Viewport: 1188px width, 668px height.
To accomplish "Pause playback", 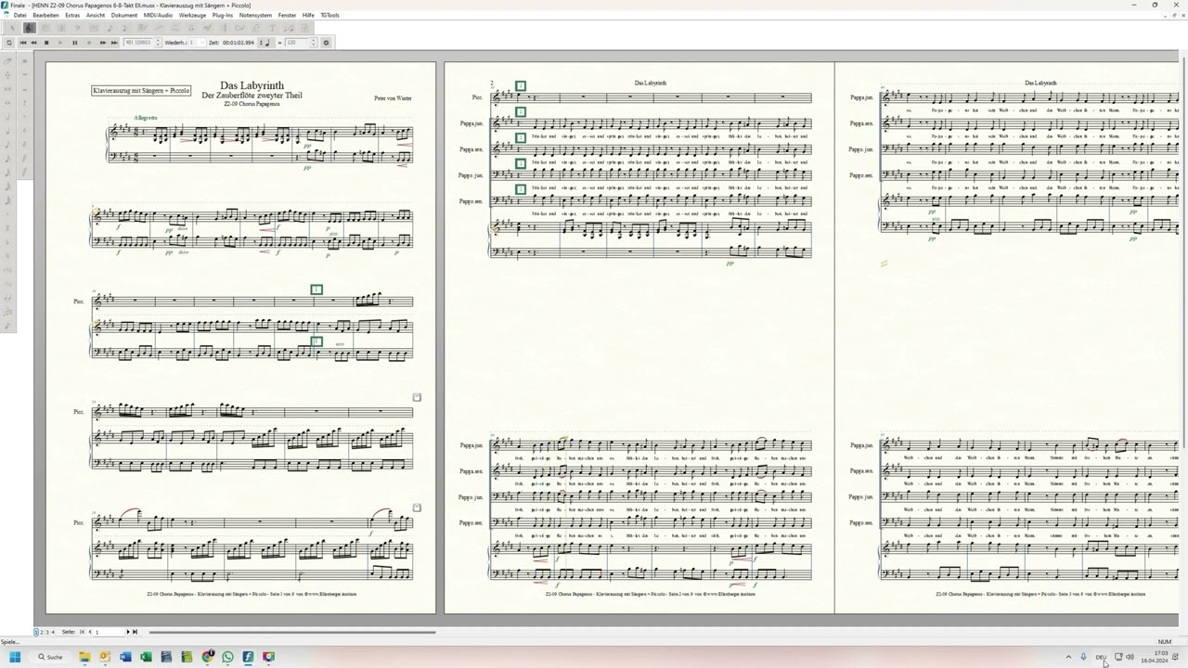I will (x=75, y=43).
